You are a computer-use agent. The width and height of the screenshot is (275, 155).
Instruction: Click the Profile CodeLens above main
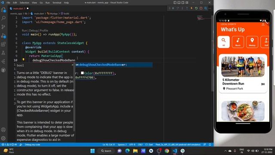point(44,31)
